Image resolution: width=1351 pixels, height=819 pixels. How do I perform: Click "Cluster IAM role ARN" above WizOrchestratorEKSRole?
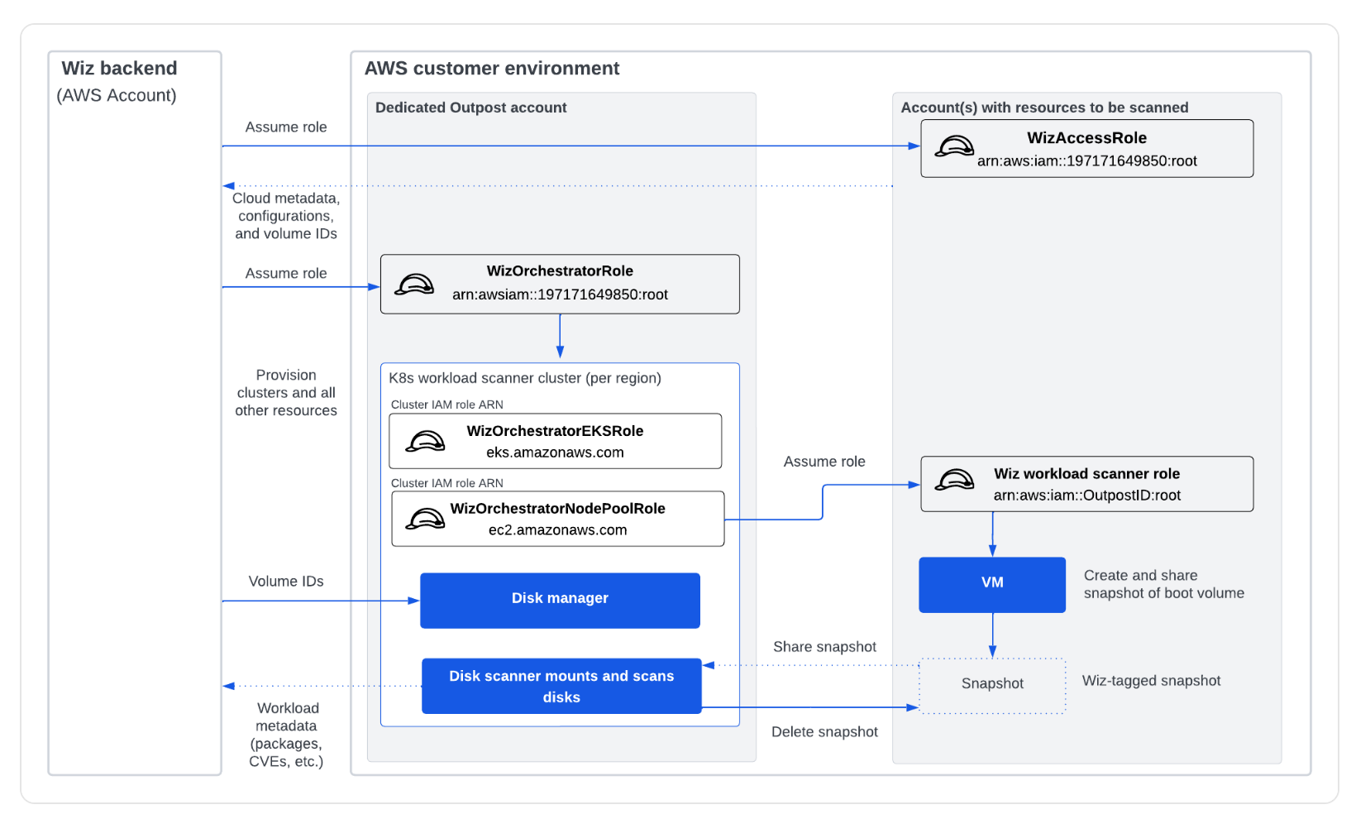[x=447, y=405]
